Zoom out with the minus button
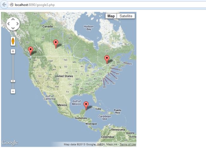This screenshot has height=148, width=206. point(13,91)
